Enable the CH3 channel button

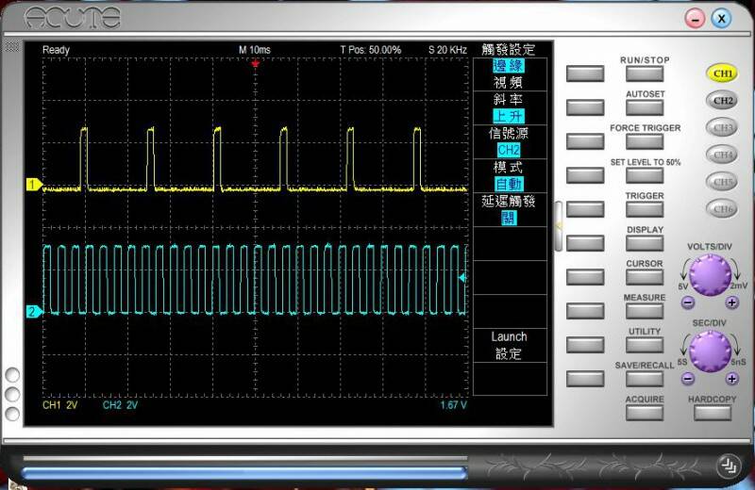pyautogui.click(x=723, y=127)
